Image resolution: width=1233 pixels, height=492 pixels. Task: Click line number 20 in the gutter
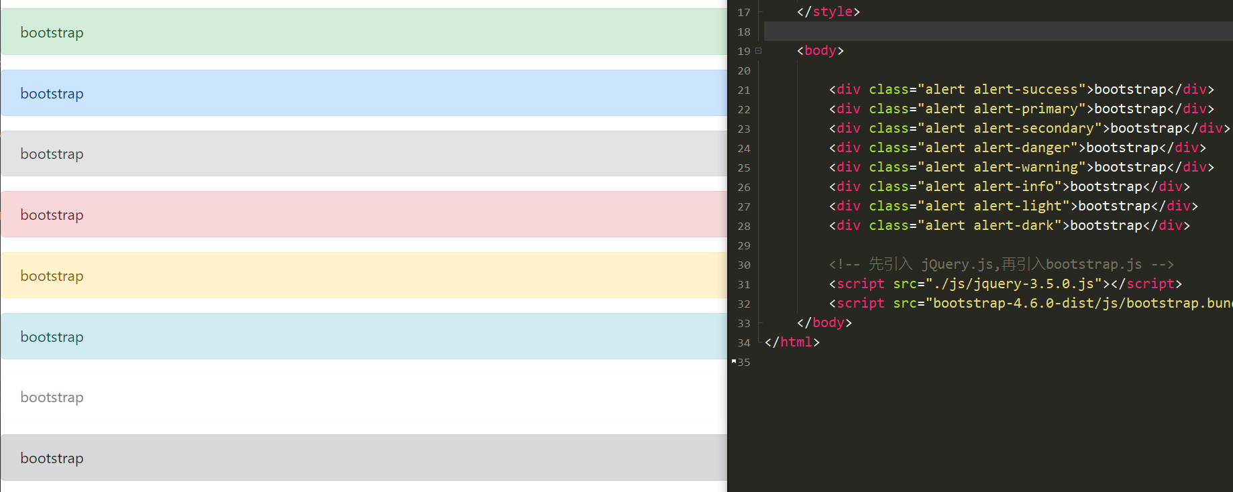pyautogui.click(x=744, y=70)
